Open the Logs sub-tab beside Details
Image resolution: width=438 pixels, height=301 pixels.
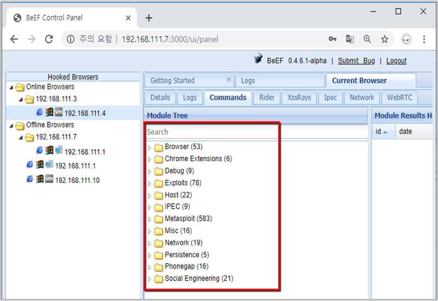[190, 97]
